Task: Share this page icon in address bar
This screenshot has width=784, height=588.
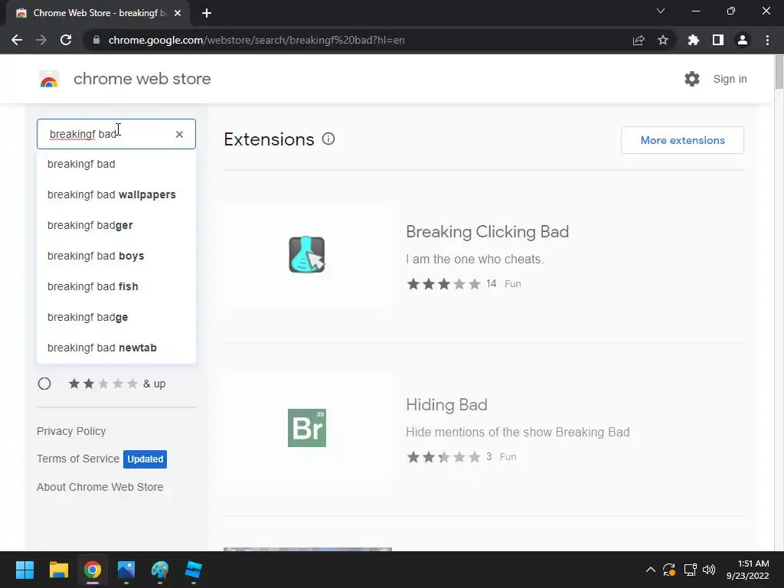Action: (638, 40)
